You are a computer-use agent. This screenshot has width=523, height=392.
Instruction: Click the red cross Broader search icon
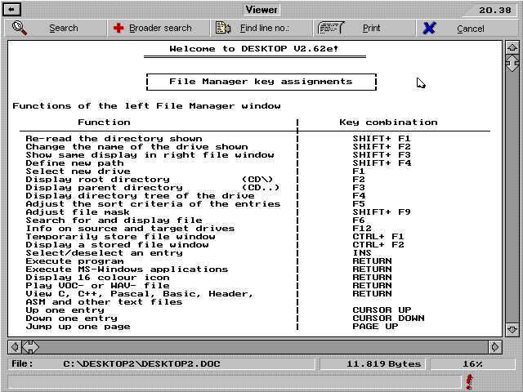[118, 28]
